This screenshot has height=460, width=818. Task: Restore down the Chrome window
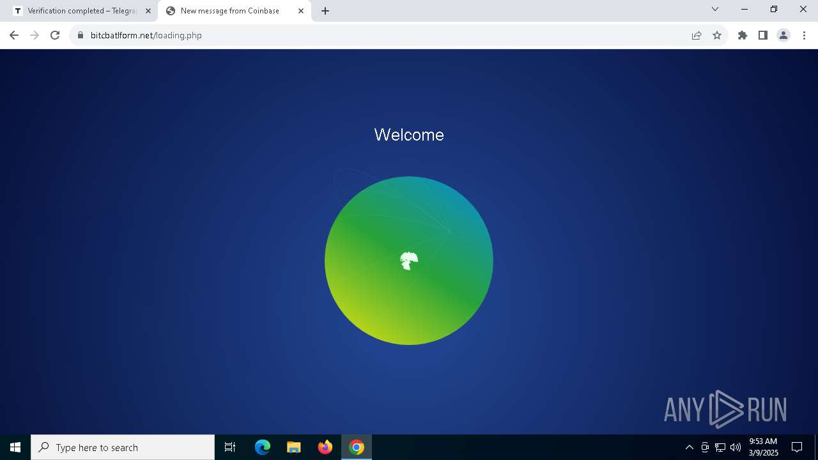774,9
